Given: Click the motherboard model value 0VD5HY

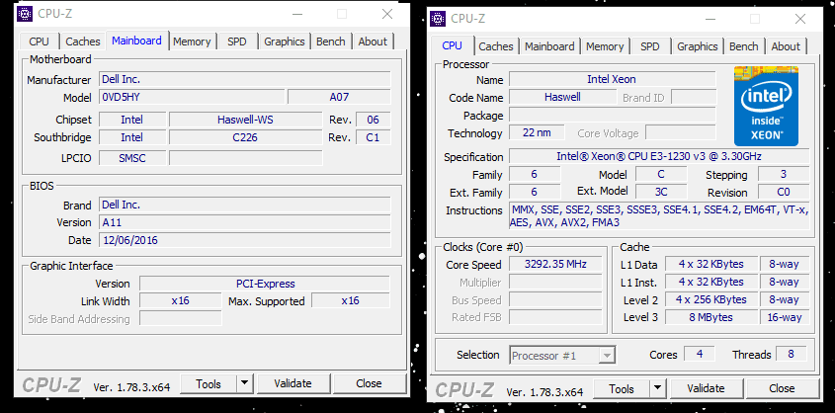Looking at the screenshot, I should pos(193,98).
